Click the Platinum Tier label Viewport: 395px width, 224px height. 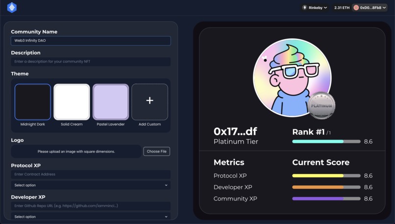pos(236,142)
